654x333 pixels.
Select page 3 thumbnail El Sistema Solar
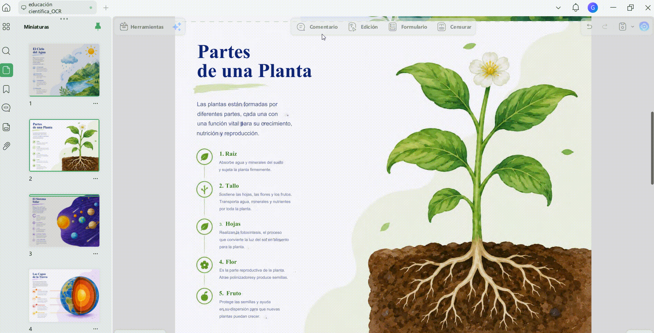point(64,220)
